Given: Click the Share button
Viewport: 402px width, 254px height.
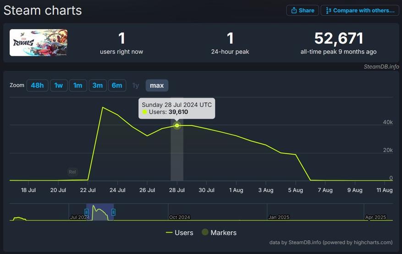Looking at the screenshot, I should pyautogui.click(x=303, y=11).
